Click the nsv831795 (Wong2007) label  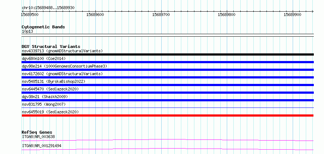point(44,104)
